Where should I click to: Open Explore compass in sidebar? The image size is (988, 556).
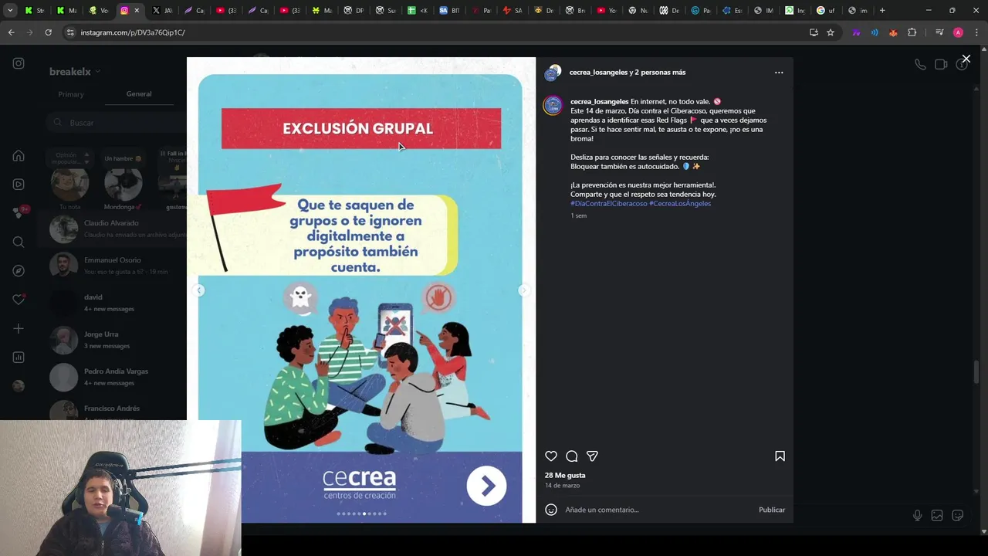click(19, 271)
